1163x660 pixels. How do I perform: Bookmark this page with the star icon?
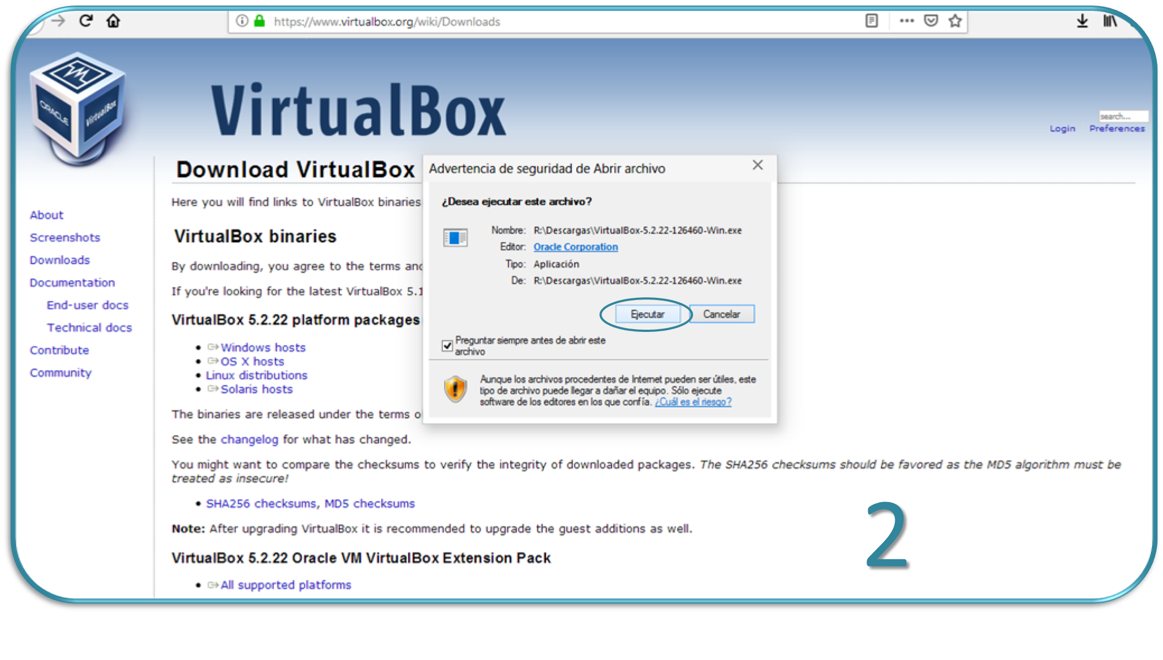tap(955, 21)
